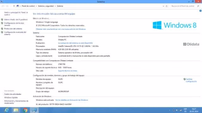Select Sistema y seguridad breadcrumb item
The height and width of the screenshot is (113, 202).
click(x=46, y=6)
